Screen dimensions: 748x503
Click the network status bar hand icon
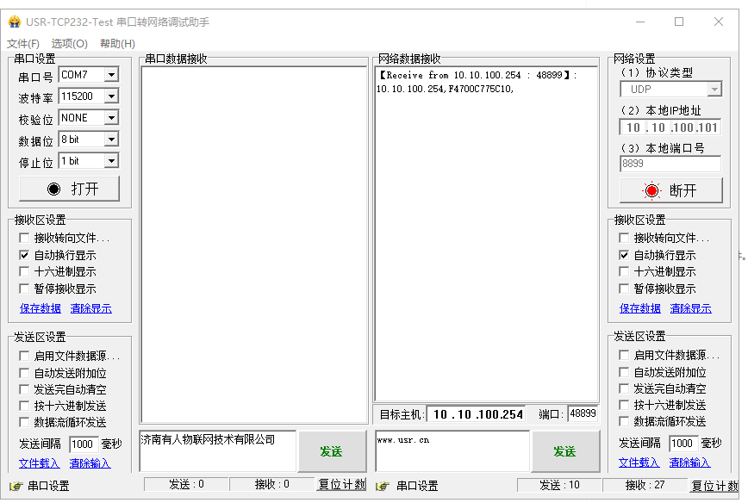pos(383,486)
